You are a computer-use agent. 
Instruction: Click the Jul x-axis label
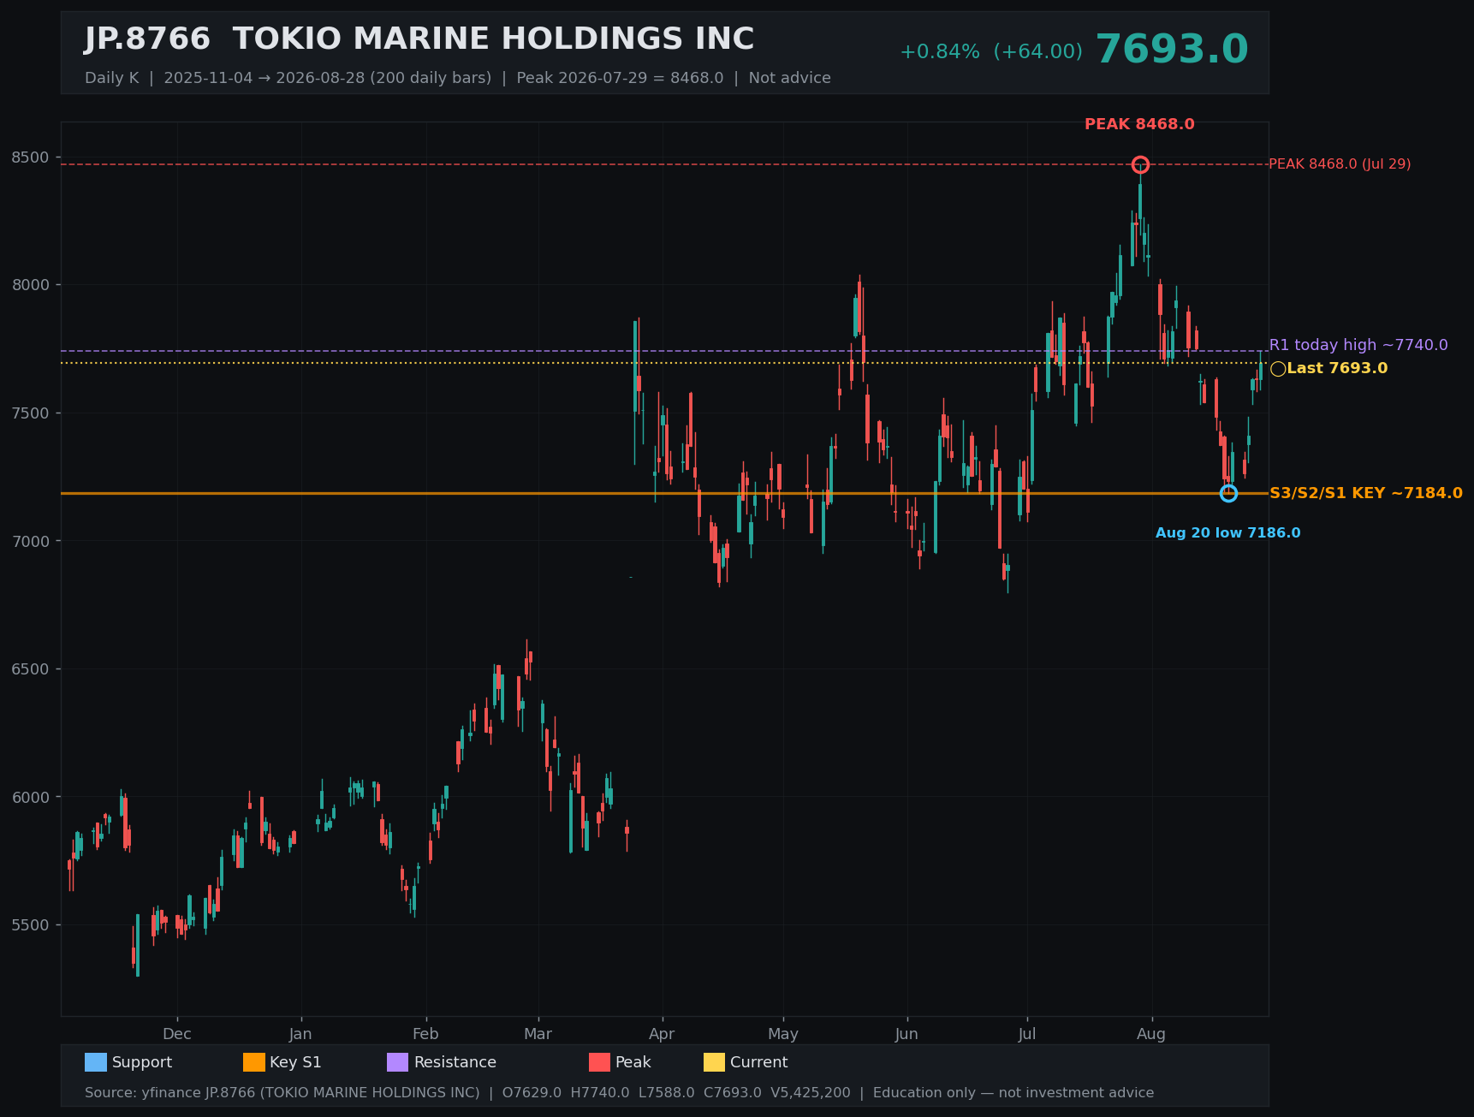1027,1034
